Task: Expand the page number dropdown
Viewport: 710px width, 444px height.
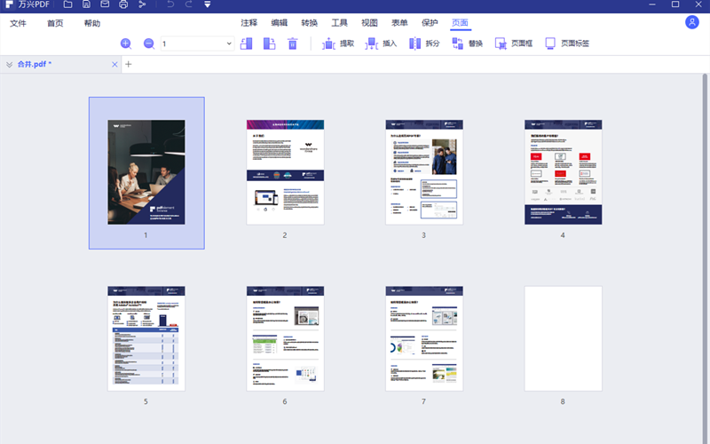Action: point(229,44)
